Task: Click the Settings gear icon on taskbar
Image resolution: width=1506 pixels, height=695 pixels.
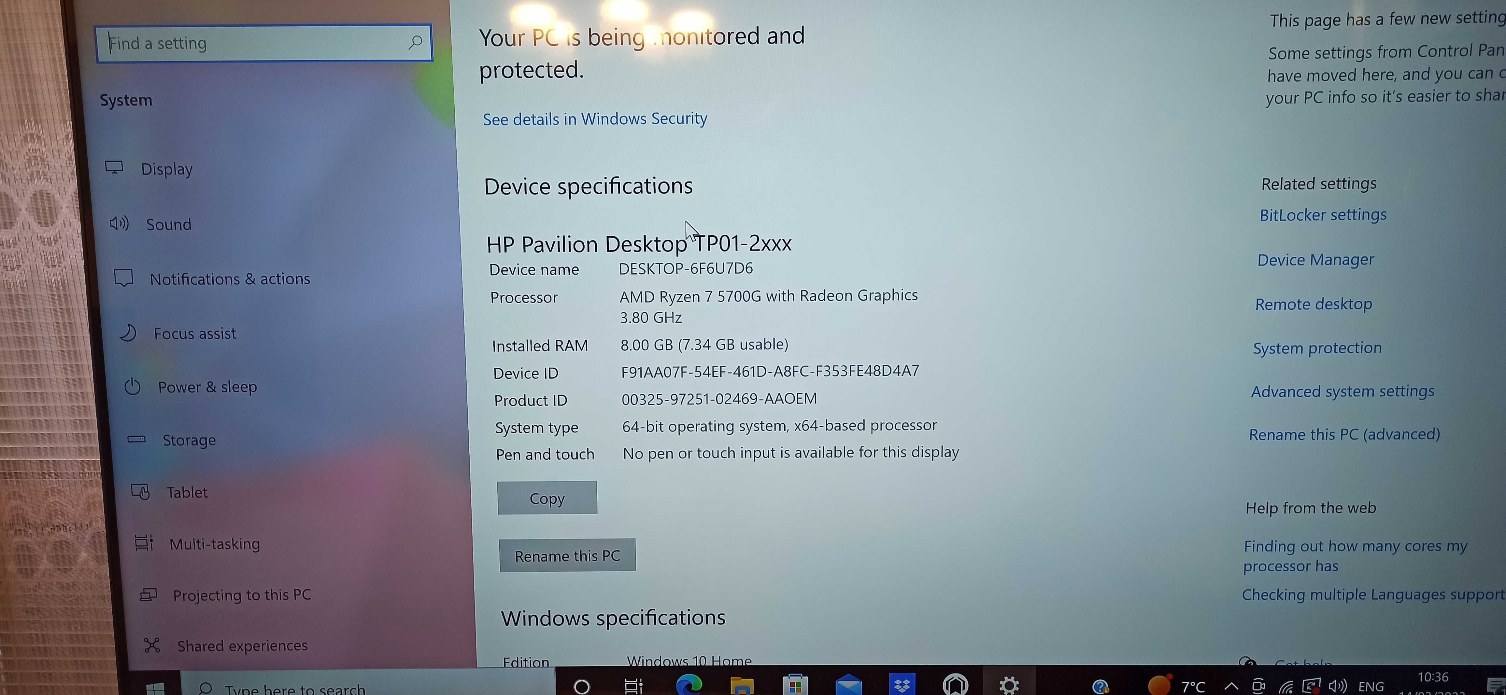Action: coord(1009,685)
